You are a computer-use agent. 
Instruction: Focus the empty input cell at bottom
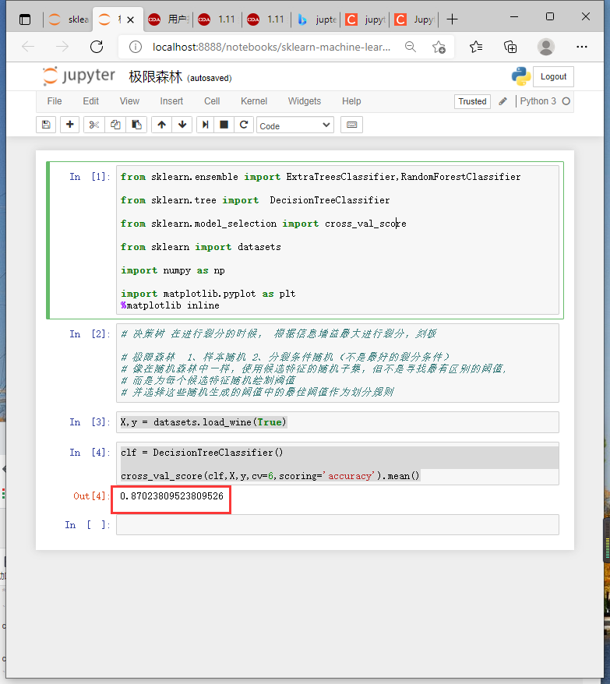coord(337,525)
